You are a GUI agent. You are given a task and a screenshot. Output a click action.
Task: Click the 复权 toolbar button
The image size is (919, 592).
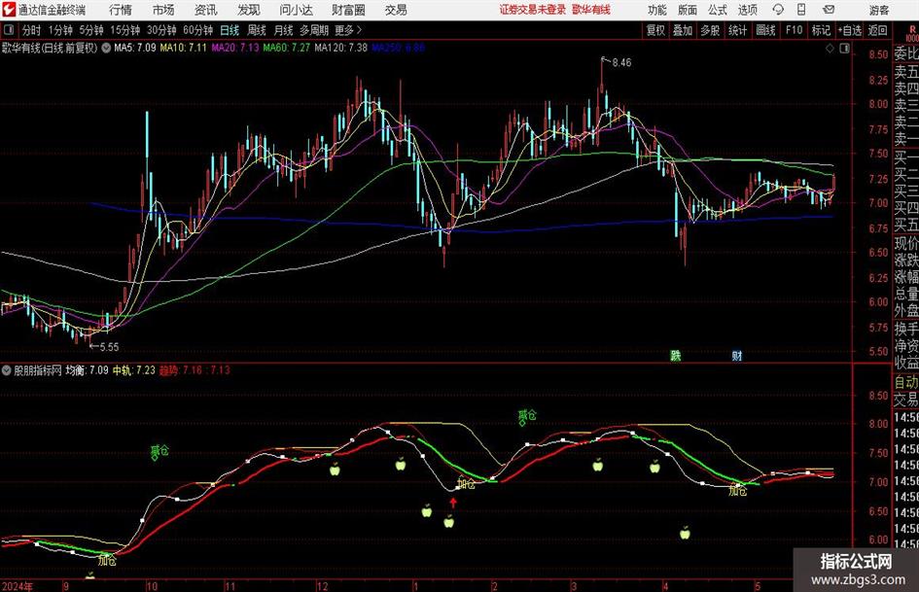tap(655, 30)
